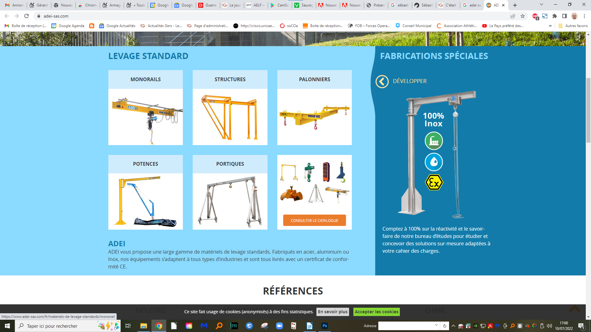Switch to the Le jour browser tab

point(232,5)
